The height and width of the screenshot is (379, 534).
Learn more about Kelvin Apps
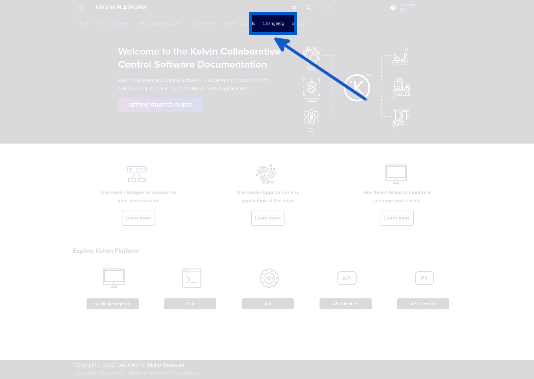coord(268,218)
